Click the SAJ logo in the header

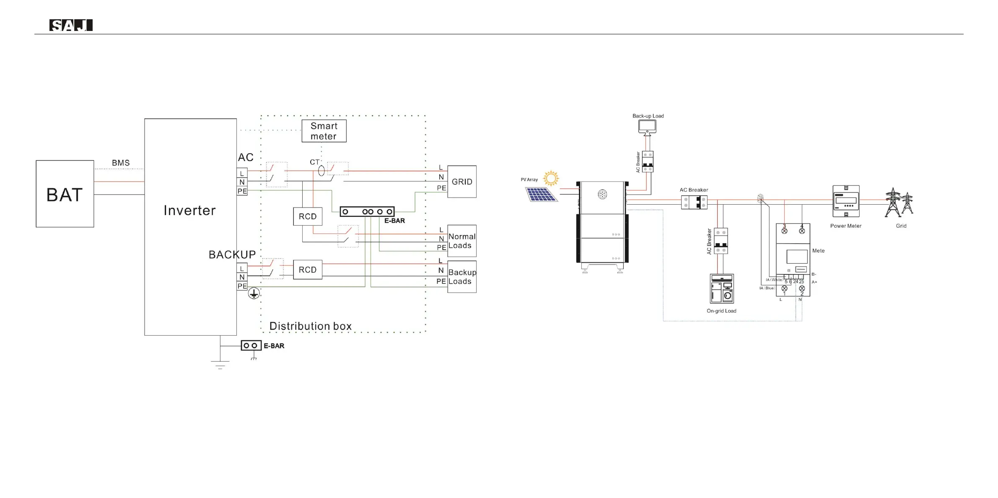tap(71, 25)
